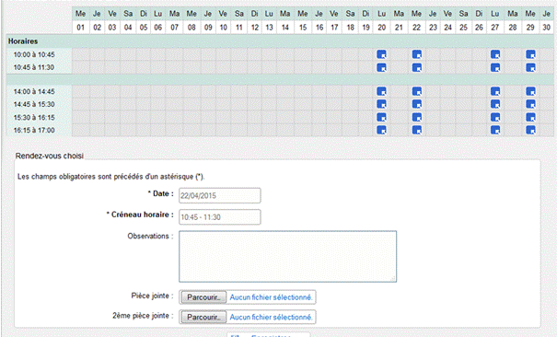
Task: Click the '10:45 à 11:30' row label
Action: tap(34, 67)
